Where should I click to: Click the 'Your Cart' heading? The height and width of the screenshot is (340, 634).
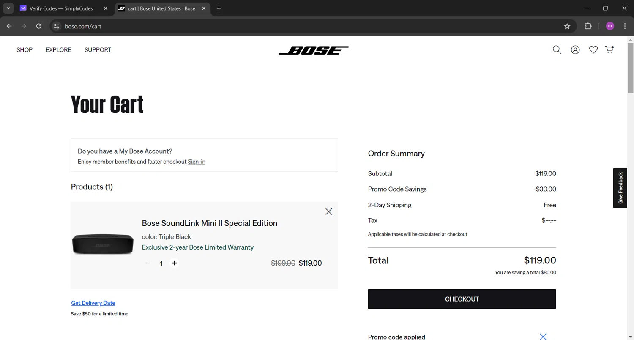107,104
